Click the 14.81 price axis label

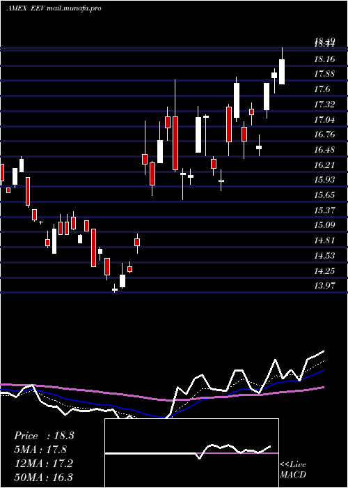(324, 241)
